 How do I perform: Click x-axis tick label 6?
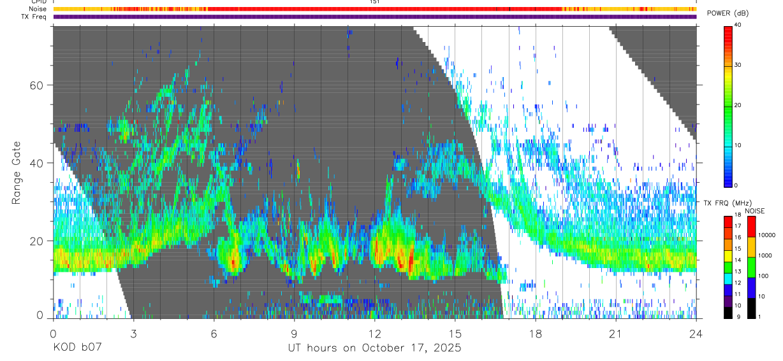point(214,333)
